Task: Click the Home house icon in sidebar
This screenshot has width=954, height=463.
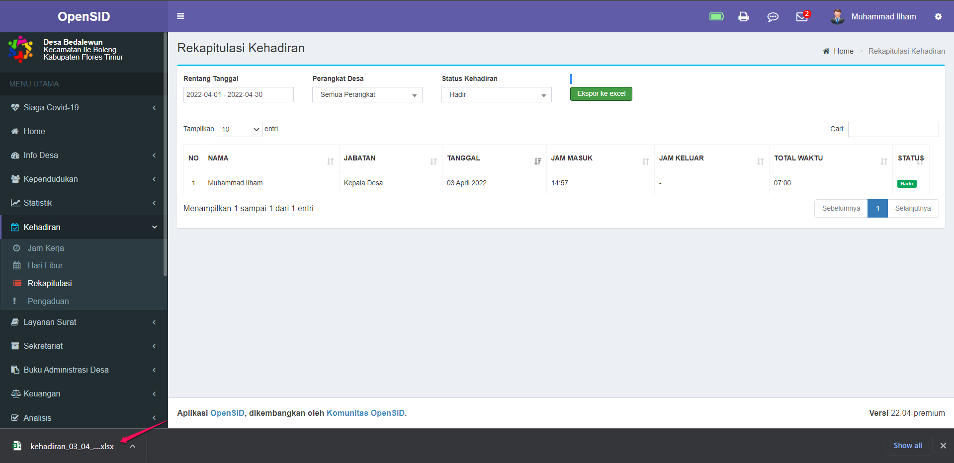Action: (15, 131)
